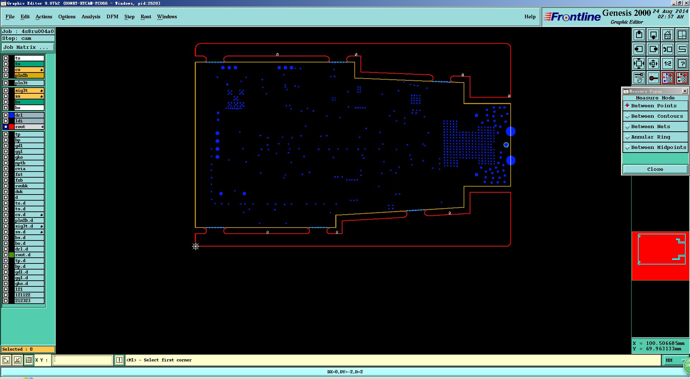The image size is (690, 379).
Task: Click the home view icon
Action: (668, 35)
